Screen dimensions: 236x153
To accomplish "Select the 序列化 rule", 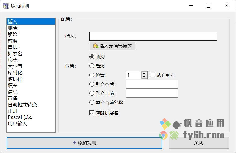I will pos(31,73).
